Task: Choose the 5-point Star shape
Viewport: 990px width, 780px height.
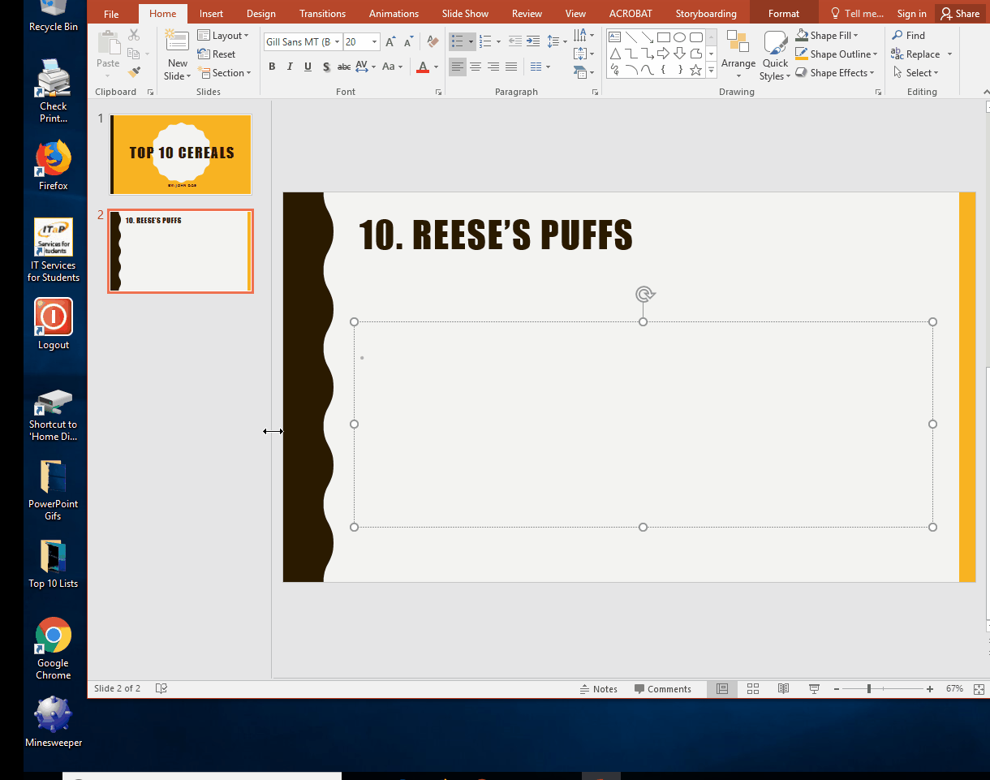Action: click(696, 70)
